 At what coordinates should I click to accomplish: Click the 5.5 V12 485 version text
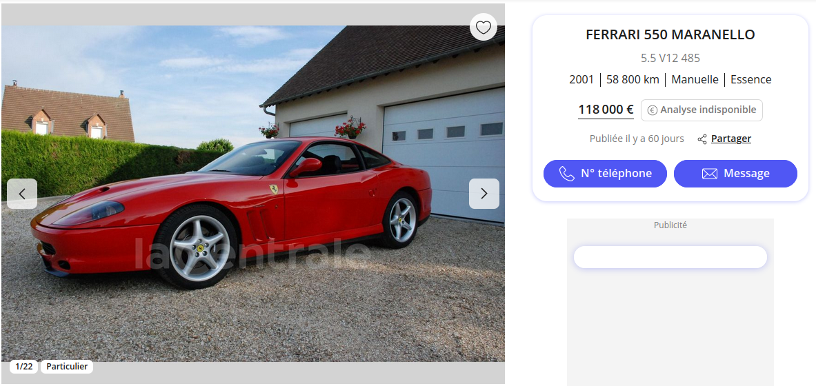click(x=670, y=59)
